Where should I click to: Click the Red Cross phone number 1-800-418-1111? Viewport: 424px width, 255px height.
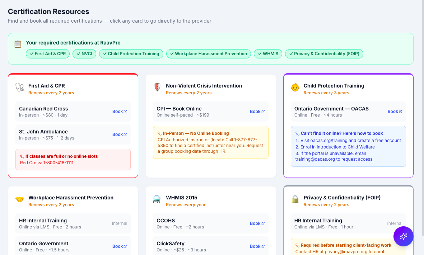pos(59,162)
